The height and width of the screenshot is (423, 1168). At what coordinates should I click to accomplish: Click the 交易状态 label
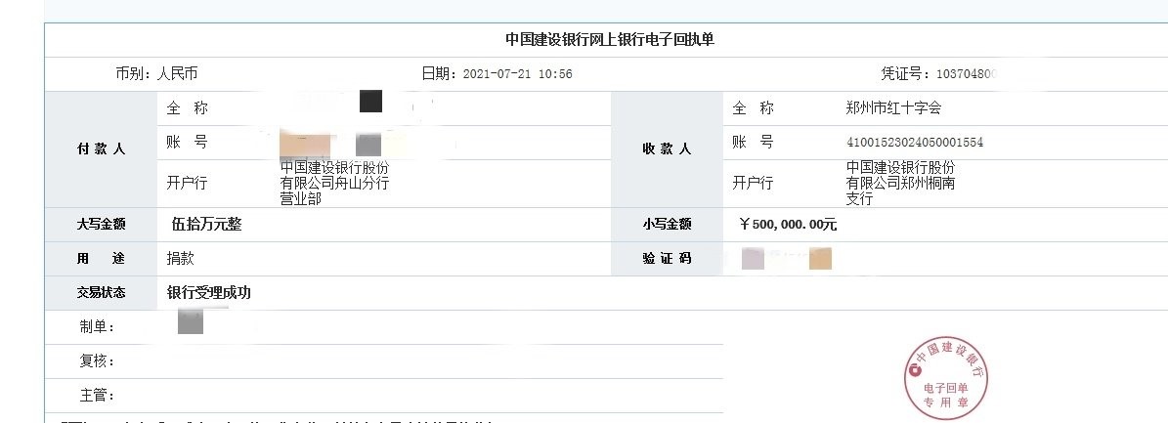point(102,293)
